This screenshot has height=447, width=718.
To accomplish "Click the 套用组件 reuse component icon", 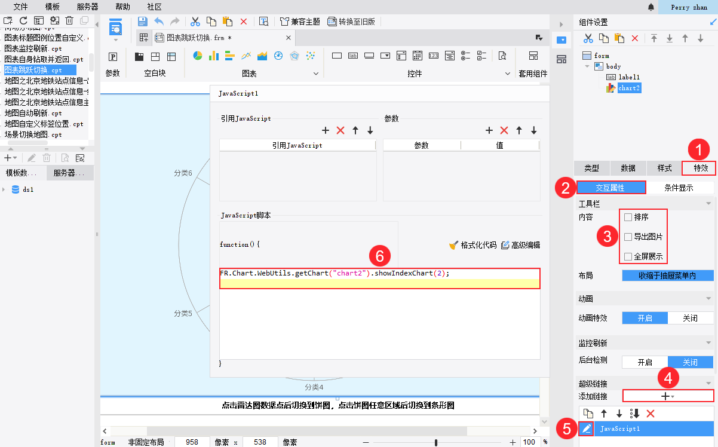I will tap(533, 56).
